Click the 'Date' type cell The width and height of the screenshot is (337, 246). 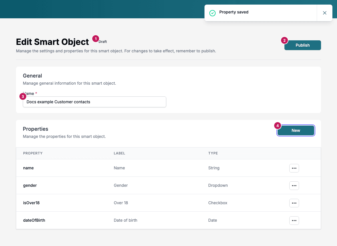point(212,220)
